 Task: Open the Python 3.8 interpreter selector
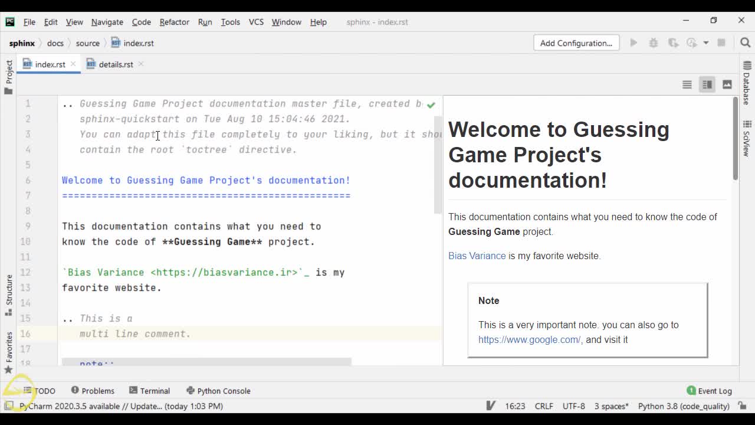[x=683, y=406]
